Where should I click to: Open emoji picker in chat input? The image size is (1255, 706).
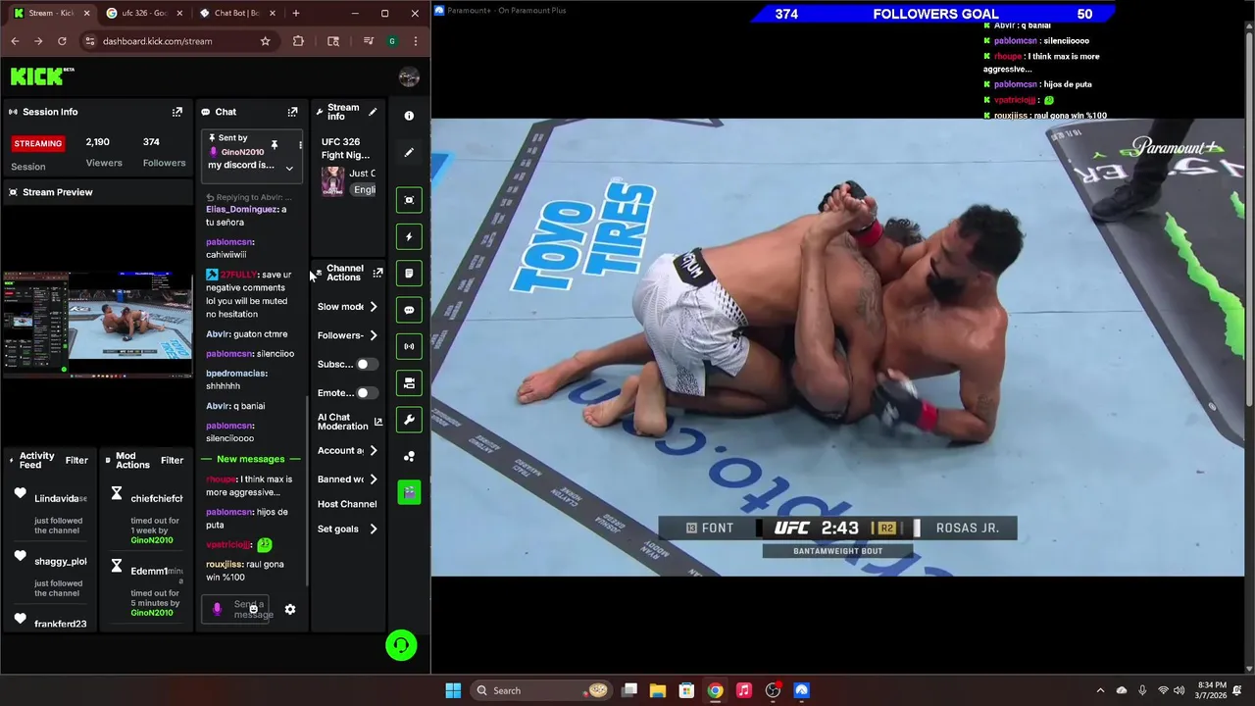[253, 609]
